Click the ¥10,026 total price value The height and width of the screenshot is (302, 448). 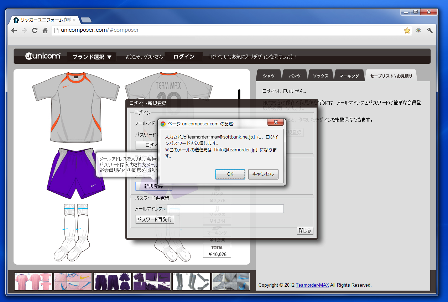pos(217,254)
